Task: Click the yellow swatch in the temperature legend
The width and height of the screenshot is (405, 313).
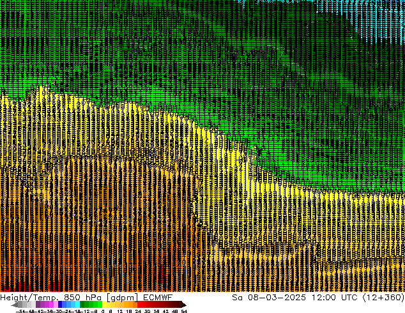Action: pyautogui.click(x=104, y=304)
